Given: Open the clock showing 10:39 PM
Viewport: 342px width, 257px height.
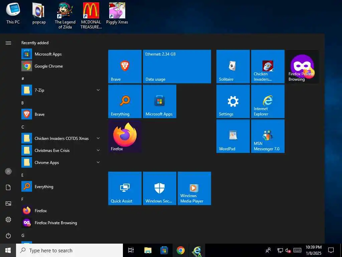Looking at the screenshot, I should pos(314,250).
